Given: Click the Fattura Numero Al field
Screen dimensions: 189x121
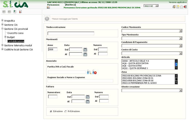Looking at the screenshot, I should pos(104,101).
